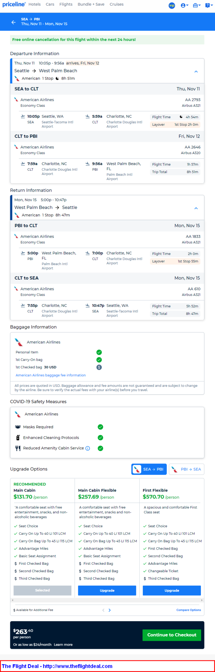Screen dimensions: 215x672
Task: Collapse the return flight details chevron
Action: (196, 208)
